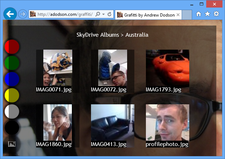
Task: Expand the address bar autocomplete dropdown
Action: [103, 14]
